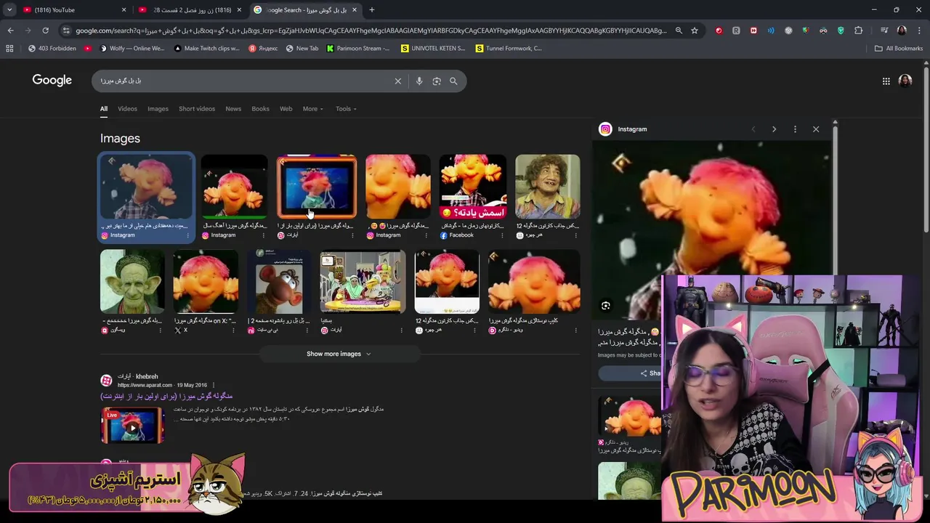Click the search input field
Screen dimensions: 930x523
243,81
